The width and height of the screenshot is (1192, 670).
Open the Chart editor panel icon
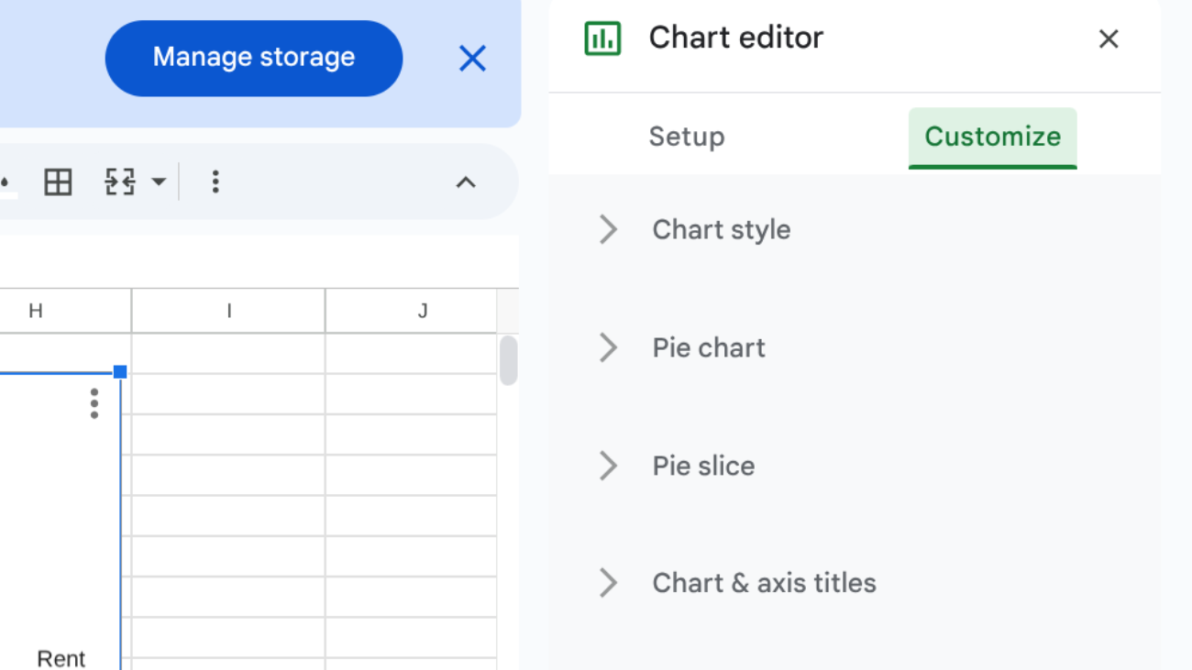tap(602, 38)
